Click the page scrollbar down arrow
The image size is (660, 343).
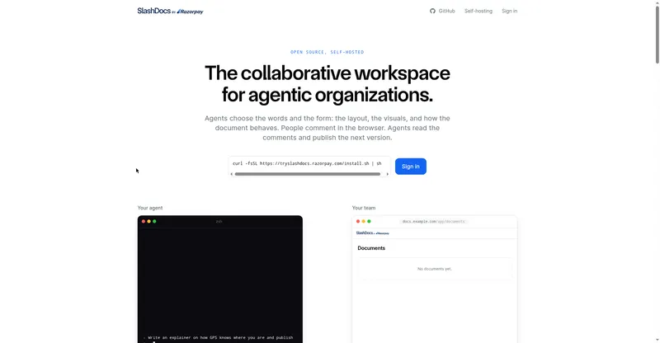point(657,340)
